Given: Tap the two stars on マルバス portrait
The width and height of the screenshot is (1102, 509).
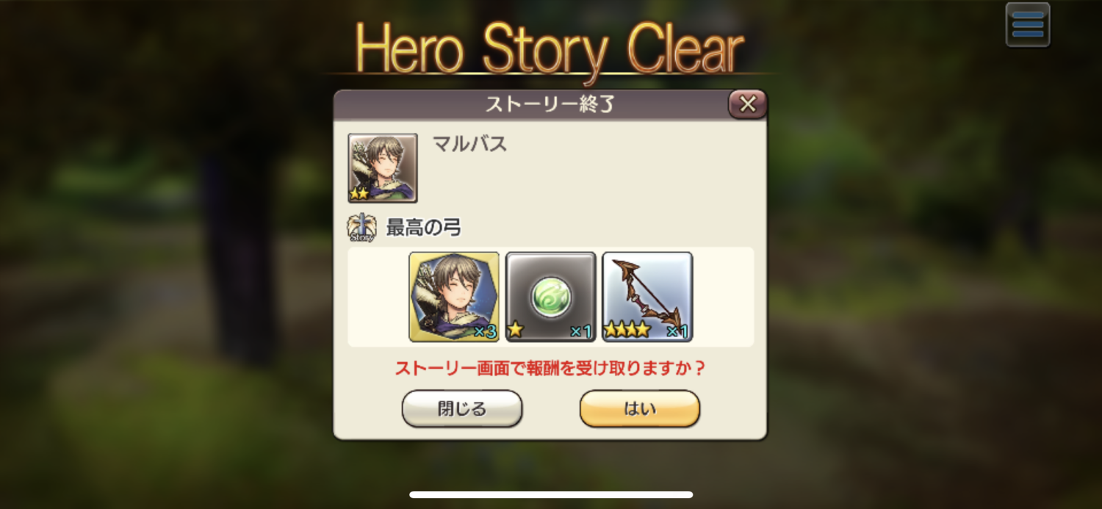Looking at the screenshot, I should click(x=359, y=195).
